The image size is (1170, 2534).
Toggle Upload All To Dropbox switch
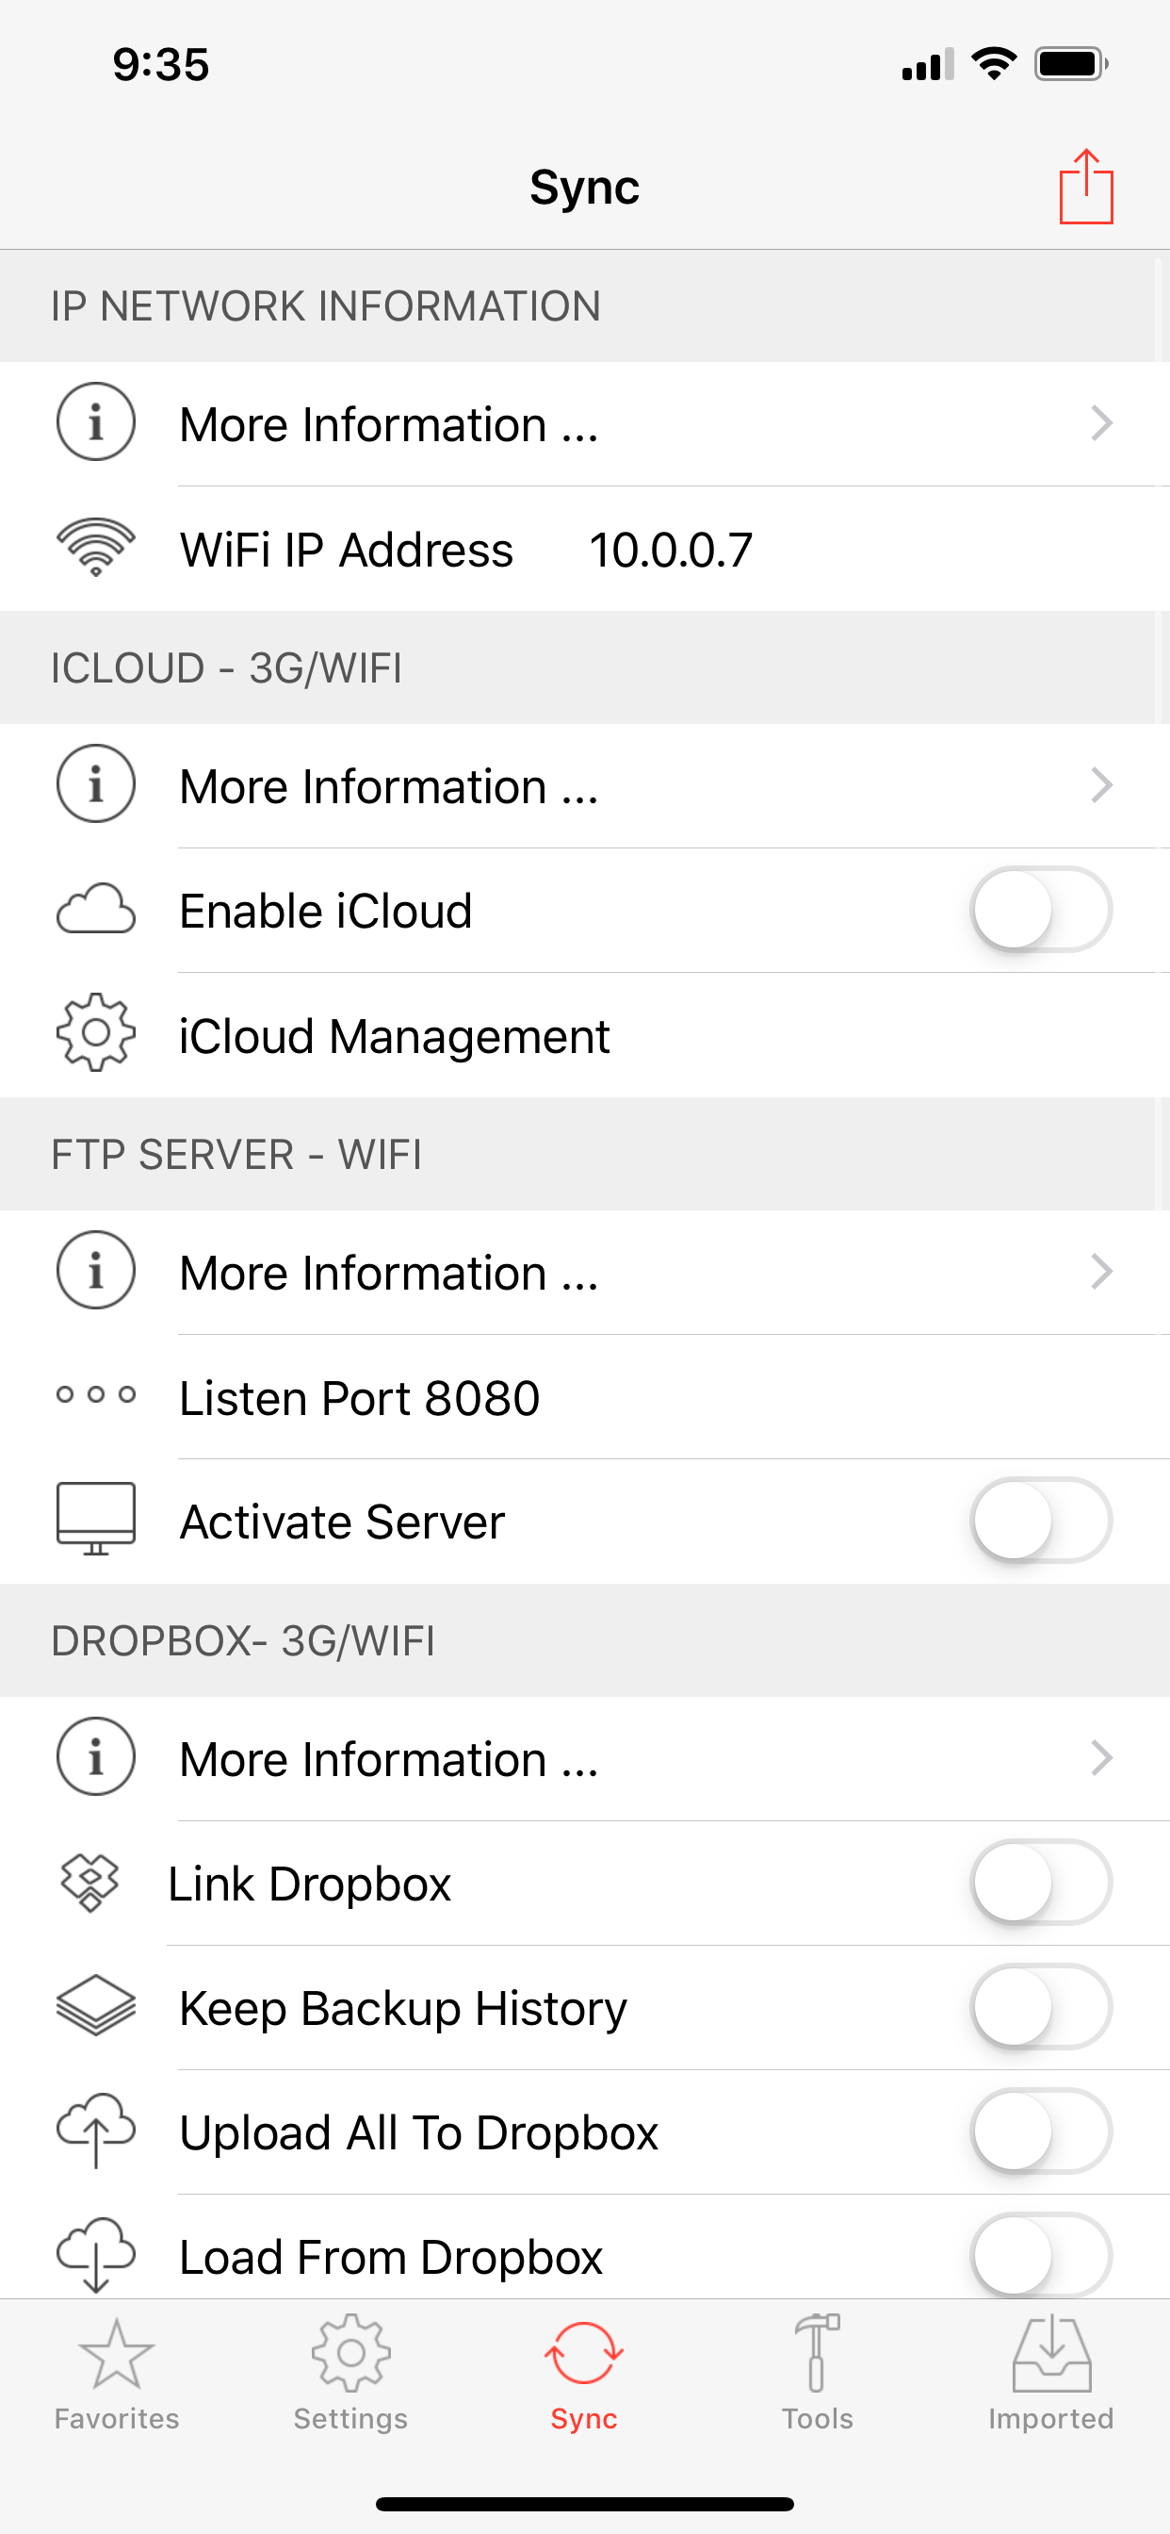1040,2131
